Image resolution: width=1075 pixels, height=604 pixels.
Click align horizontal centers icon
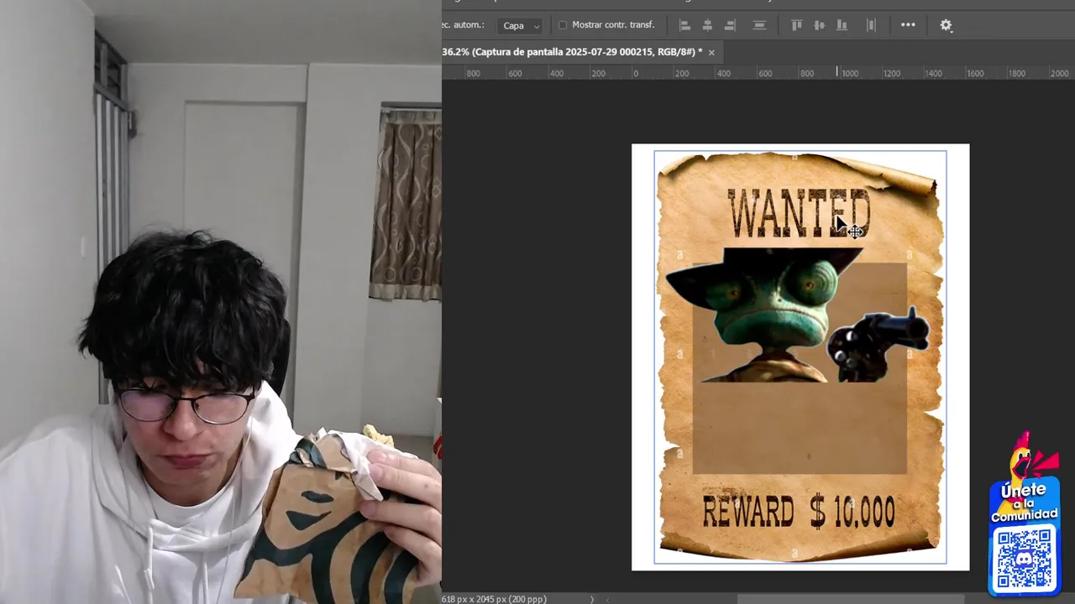(x=707, y=25)
